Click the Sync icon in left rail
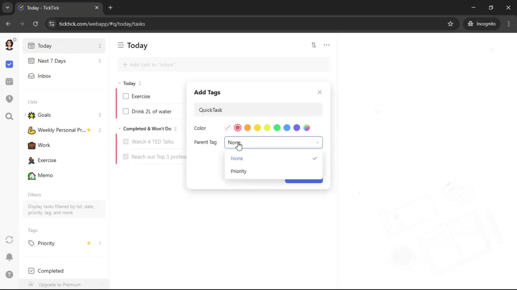Screen dimensions: 517x290 9,240
